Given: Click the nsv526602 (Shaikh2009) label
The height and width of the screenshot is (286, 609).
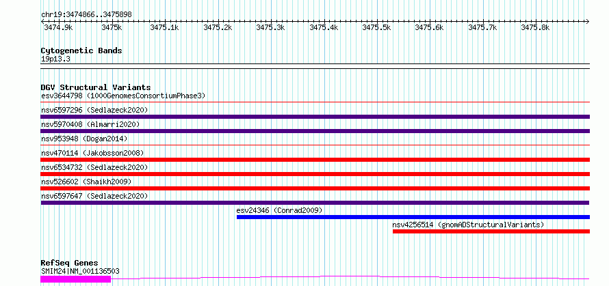Looking at the screenshot, I should click(86, 182).
